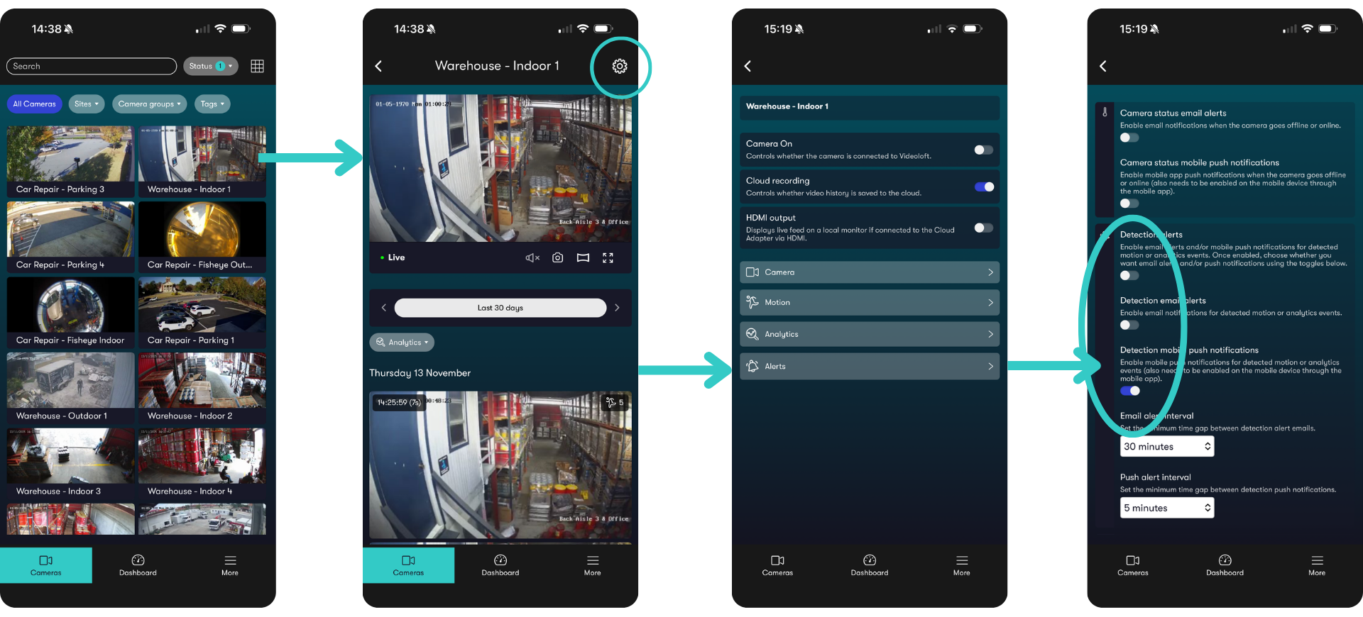The width and height of the screenshot is (1363, 617).
Task: Open the Cameras tab on the alerts screen
Action: pos(1132,565)
